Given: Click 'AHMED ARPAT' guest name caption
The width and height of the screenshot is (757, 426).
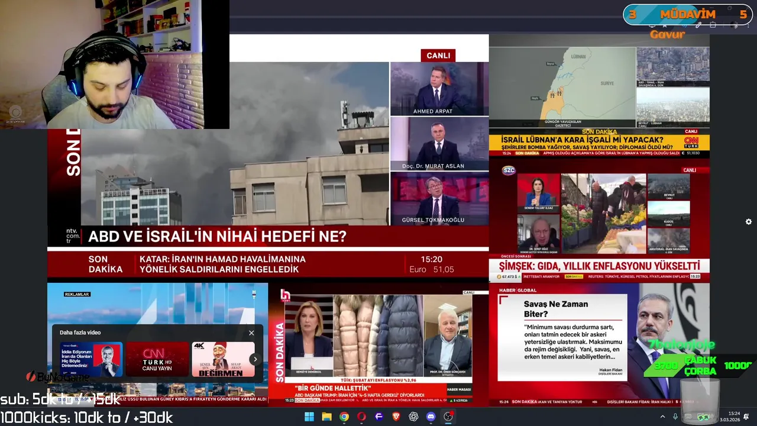Looking at the screenshot, I should tap(432, 111).
